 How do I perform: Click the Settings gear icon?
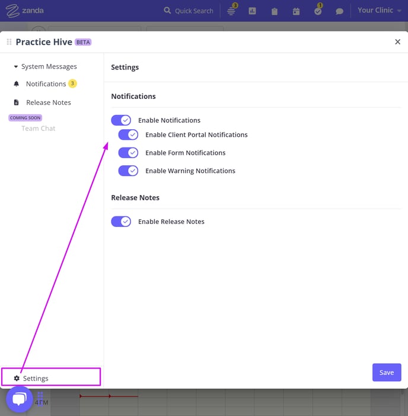(17, 378)
